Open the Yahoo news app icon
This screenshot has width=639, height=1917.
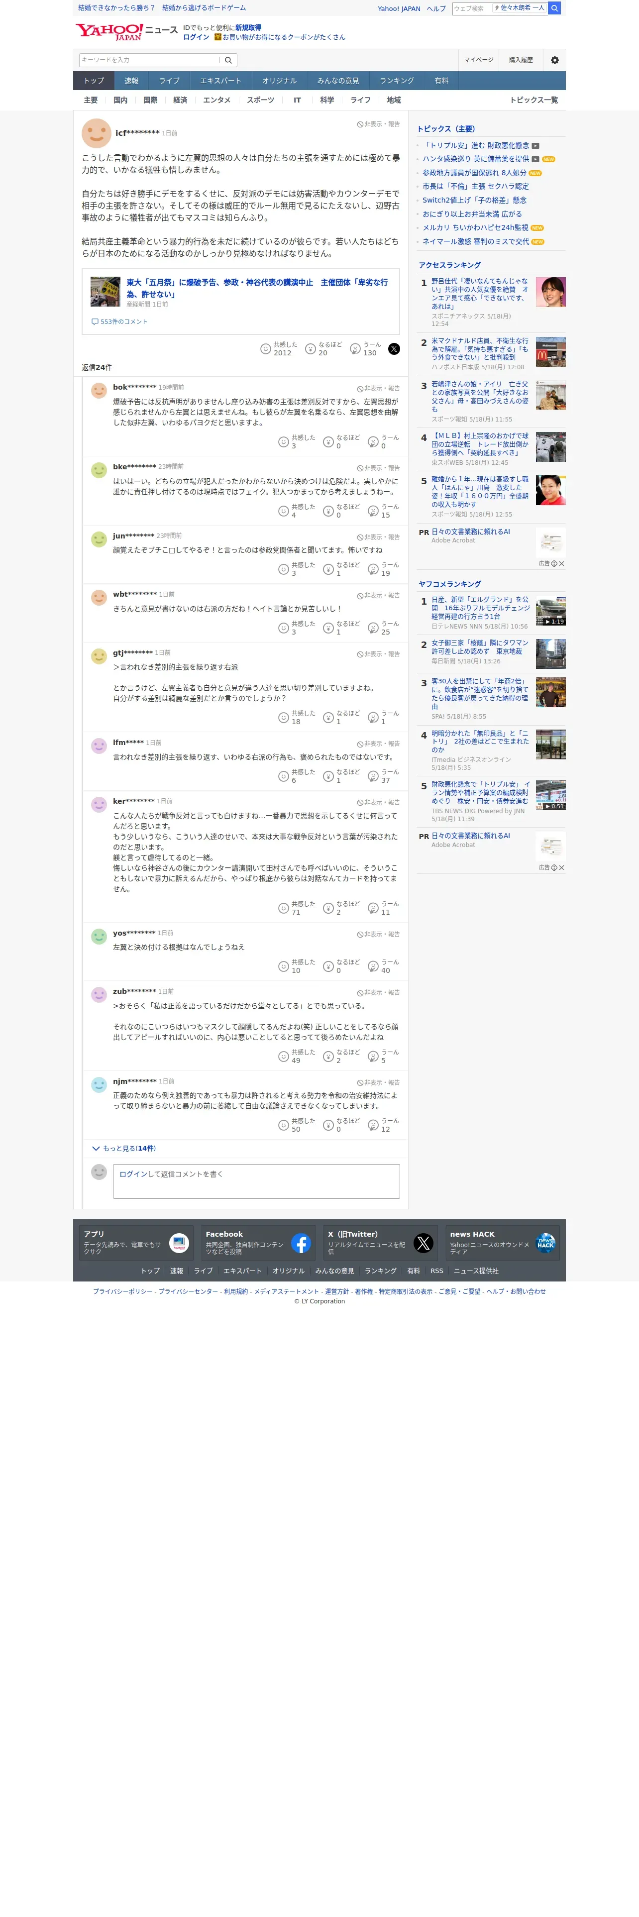point(179,1243)
